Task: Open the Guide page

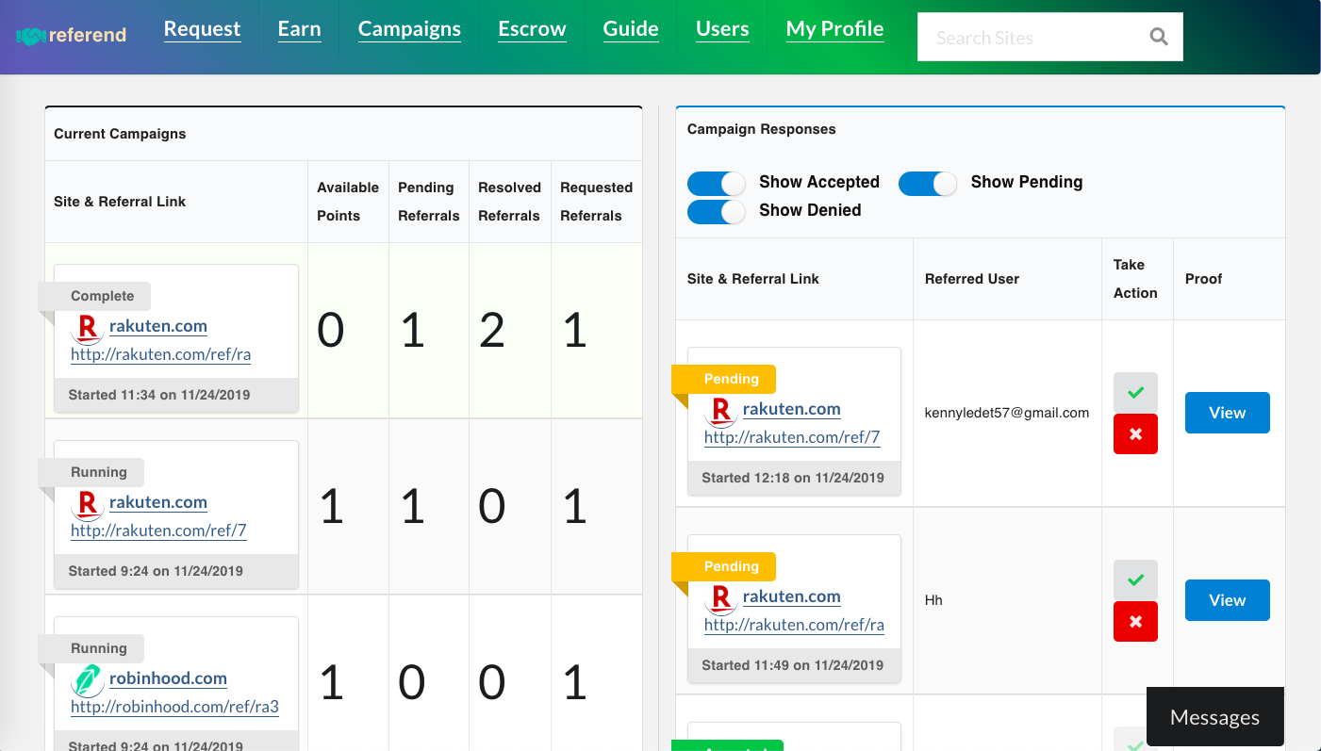Action: [x=631, y=29]
